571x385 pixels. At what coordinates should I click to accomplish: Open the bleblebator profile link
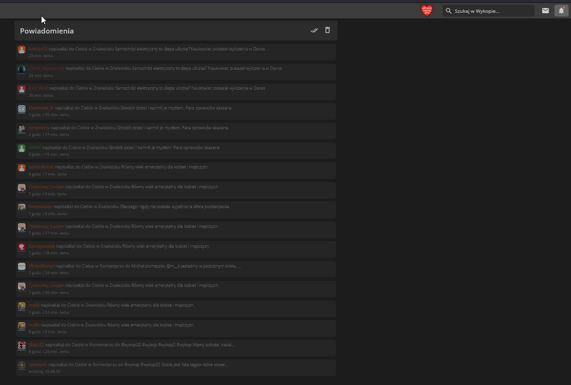tap(41, 207)
